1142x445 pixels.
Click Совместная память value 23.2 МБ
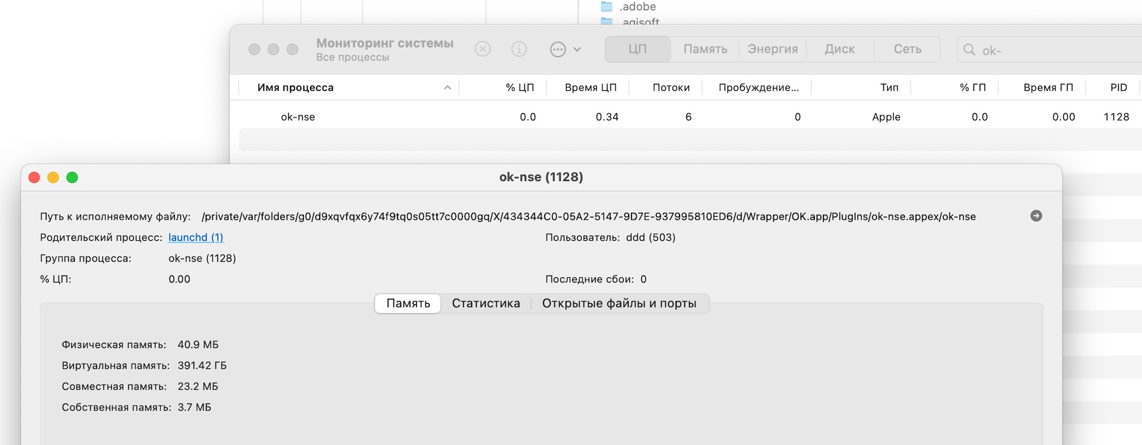(198, 386)
